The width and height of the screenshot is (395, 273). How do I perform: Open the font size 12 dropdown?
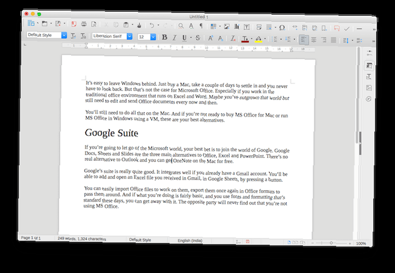pos(153,37)
